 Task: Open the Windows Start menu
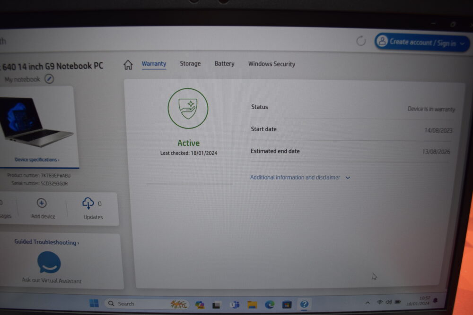94,303
